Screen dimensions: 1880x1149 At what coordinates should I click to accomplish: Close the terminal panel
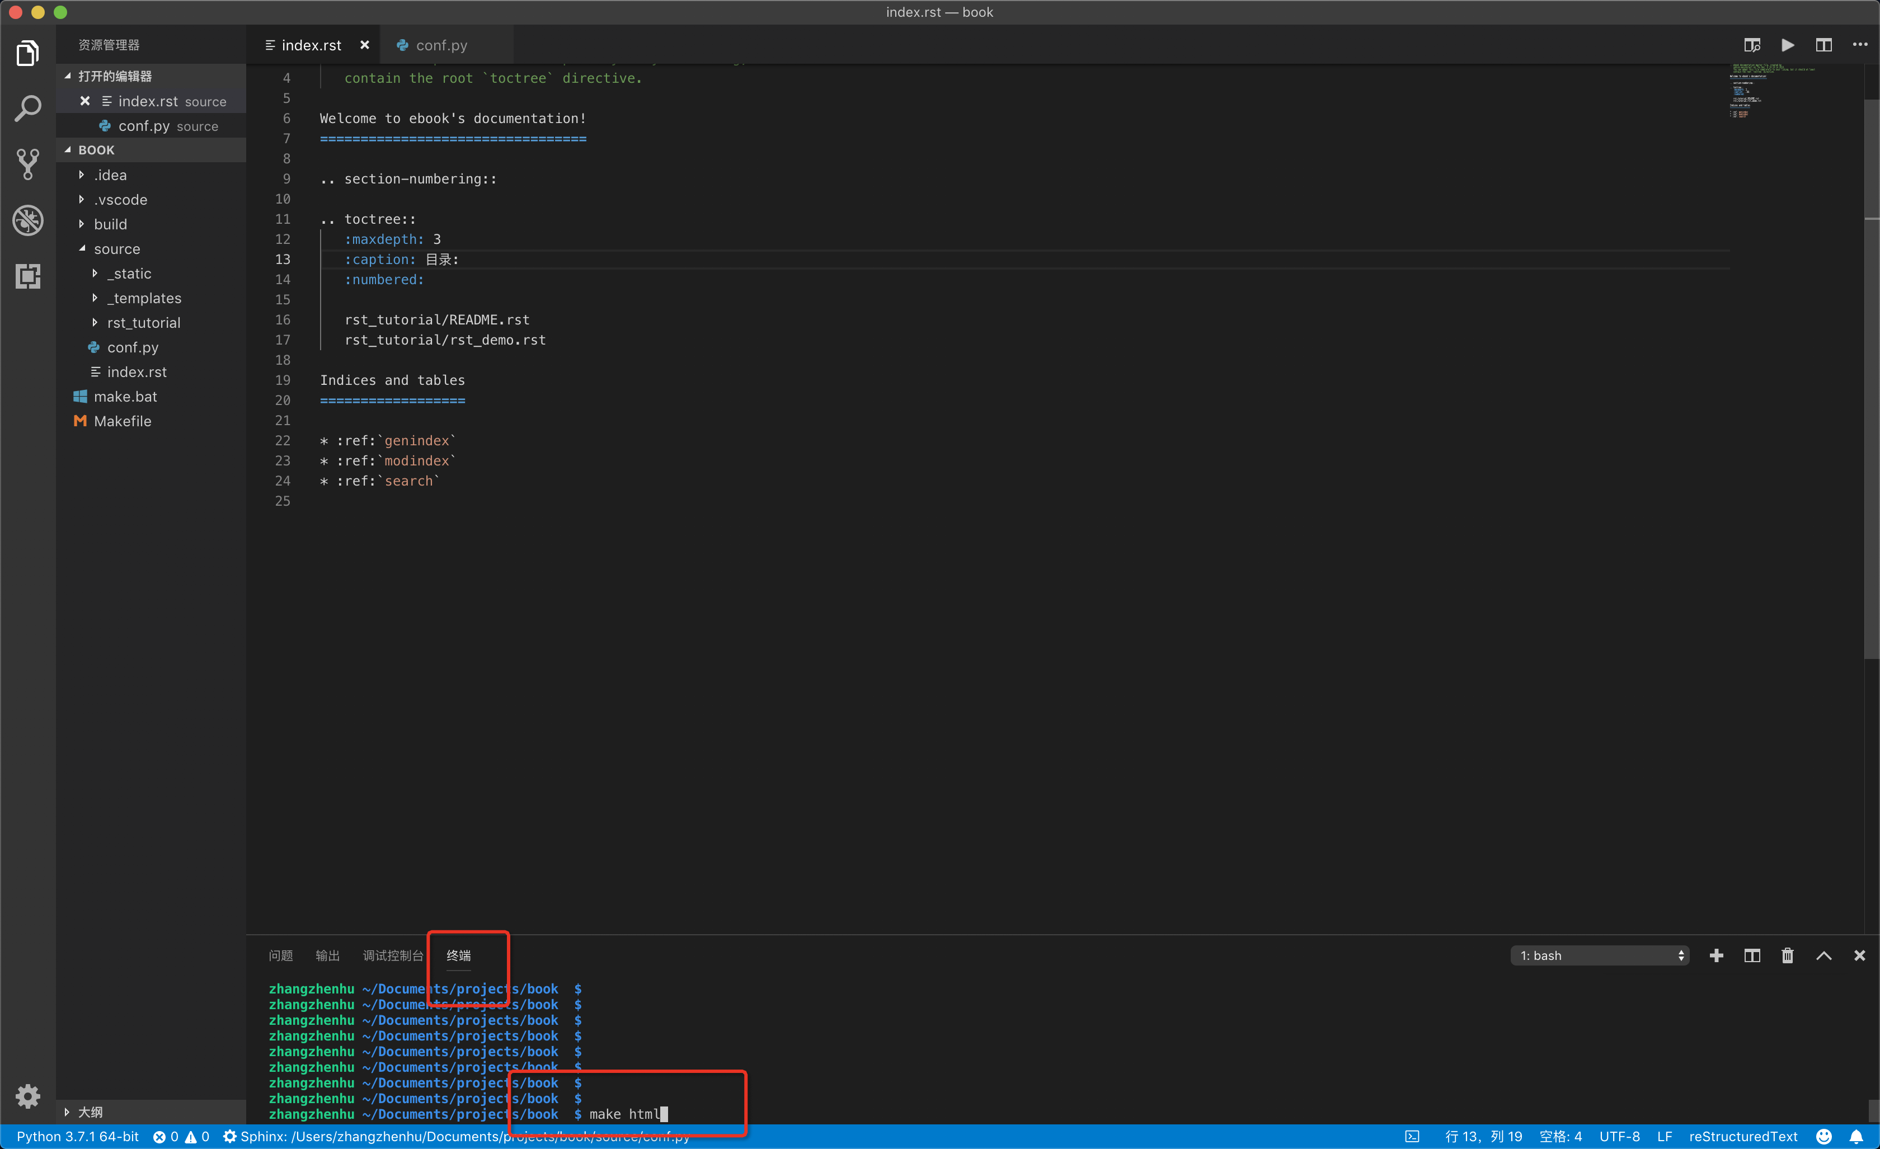click(x=1859, y=955)
